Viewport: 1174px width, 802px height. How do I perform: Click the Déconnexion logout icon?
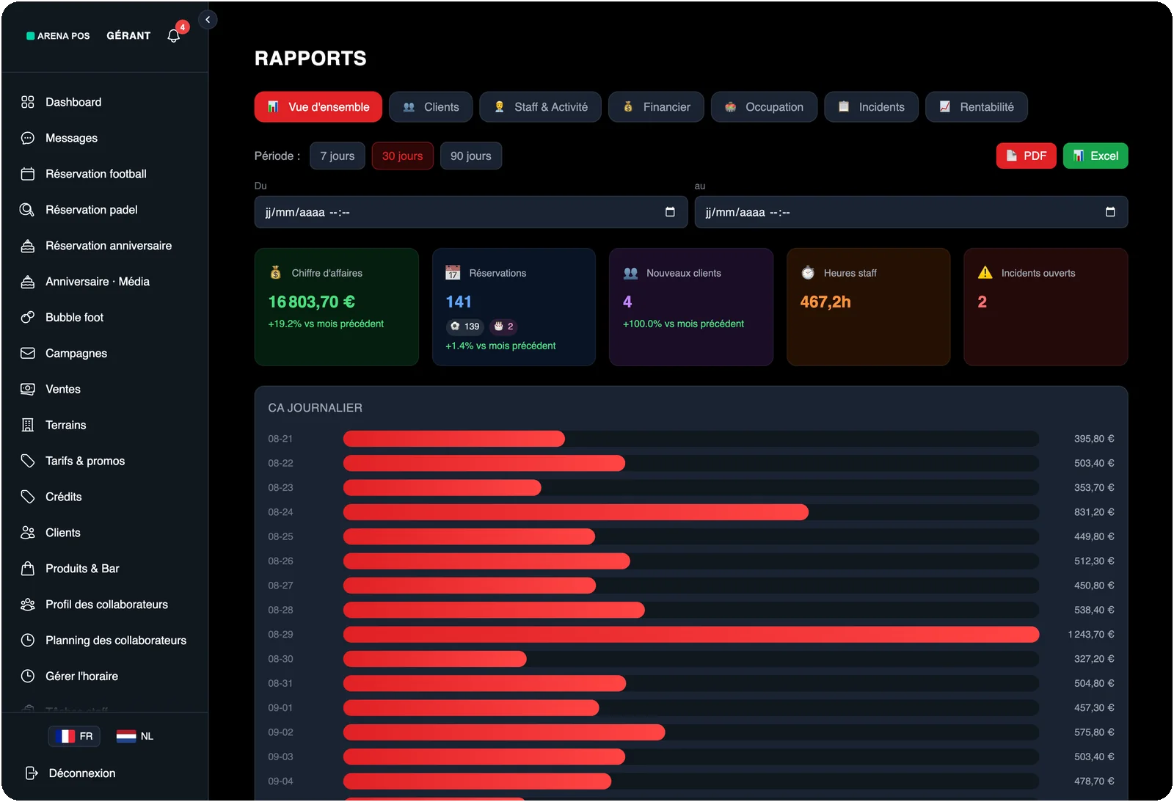[x=32, y=773]
